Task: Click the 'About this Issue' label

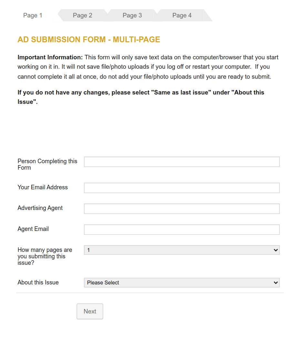Action: [38, 282]
